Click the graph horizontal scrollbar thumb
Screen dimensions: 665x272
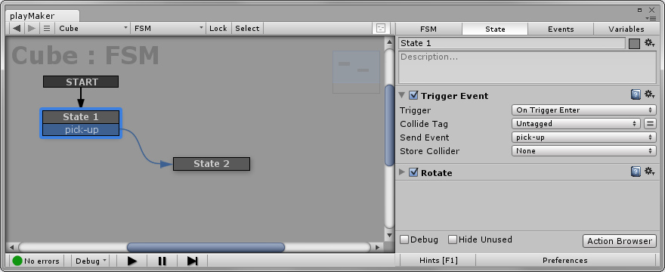(x=206, y=247)
